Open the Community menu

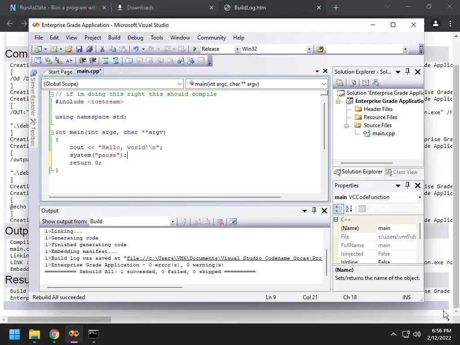click(x=212, y=38)
